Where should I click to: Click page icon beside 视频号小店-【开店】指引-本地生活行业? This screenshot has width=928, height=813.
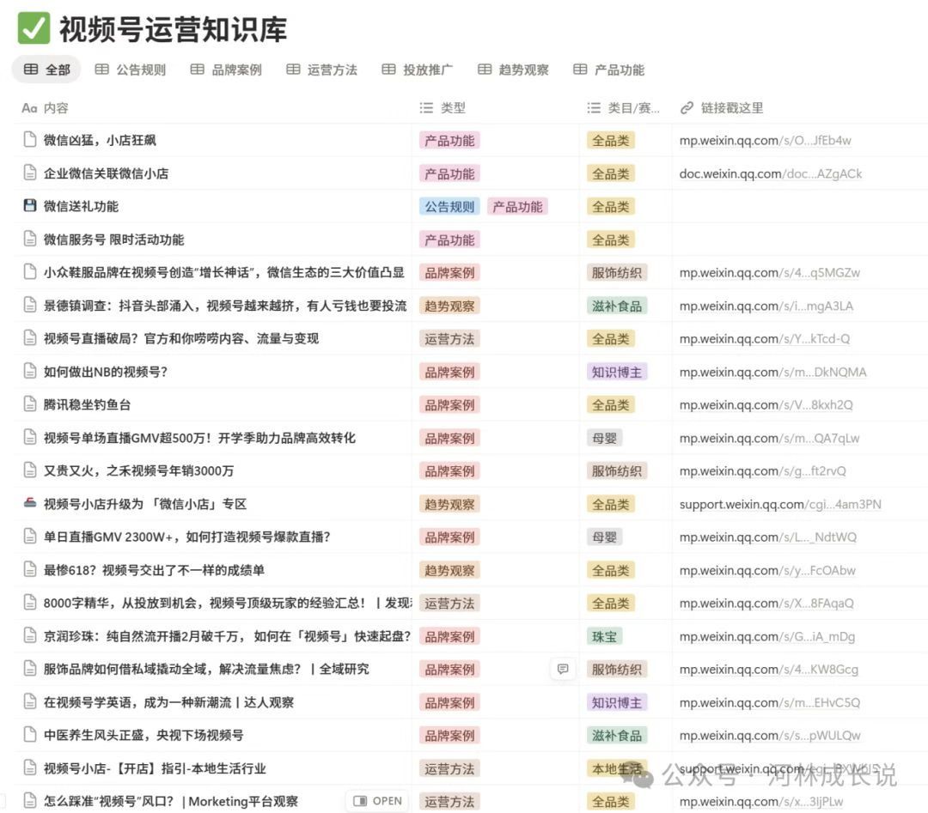click(29, 768)
